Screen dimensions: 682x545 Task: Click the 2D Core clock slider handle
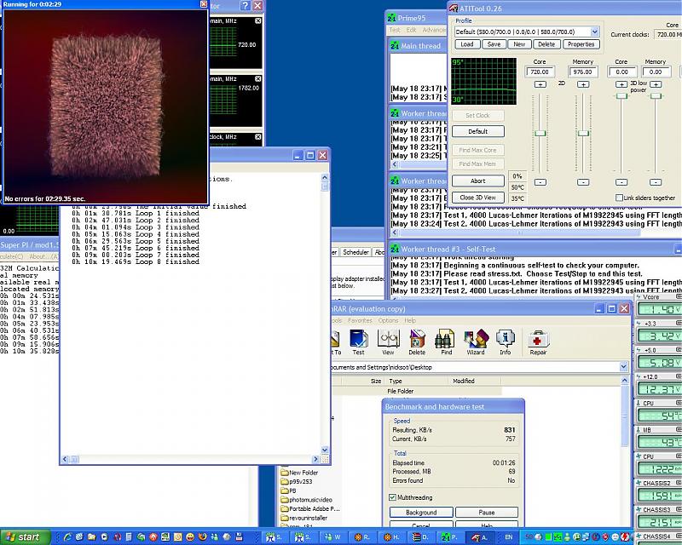(x=540, y=133)
